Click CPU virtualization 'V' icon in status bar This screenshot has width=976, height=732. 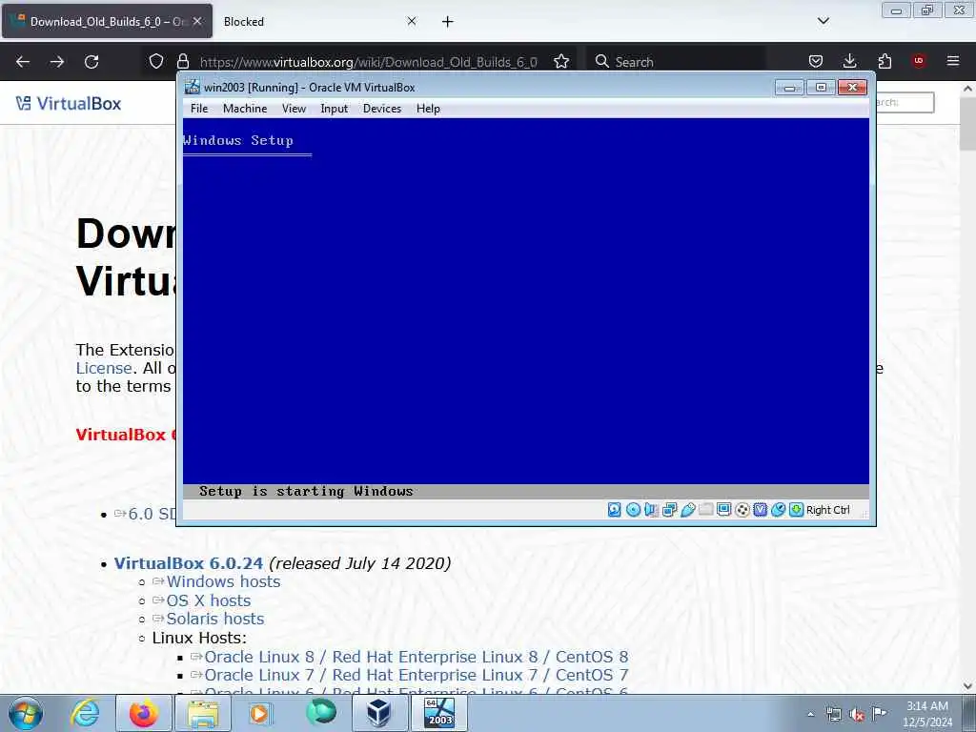pos(760,510)
